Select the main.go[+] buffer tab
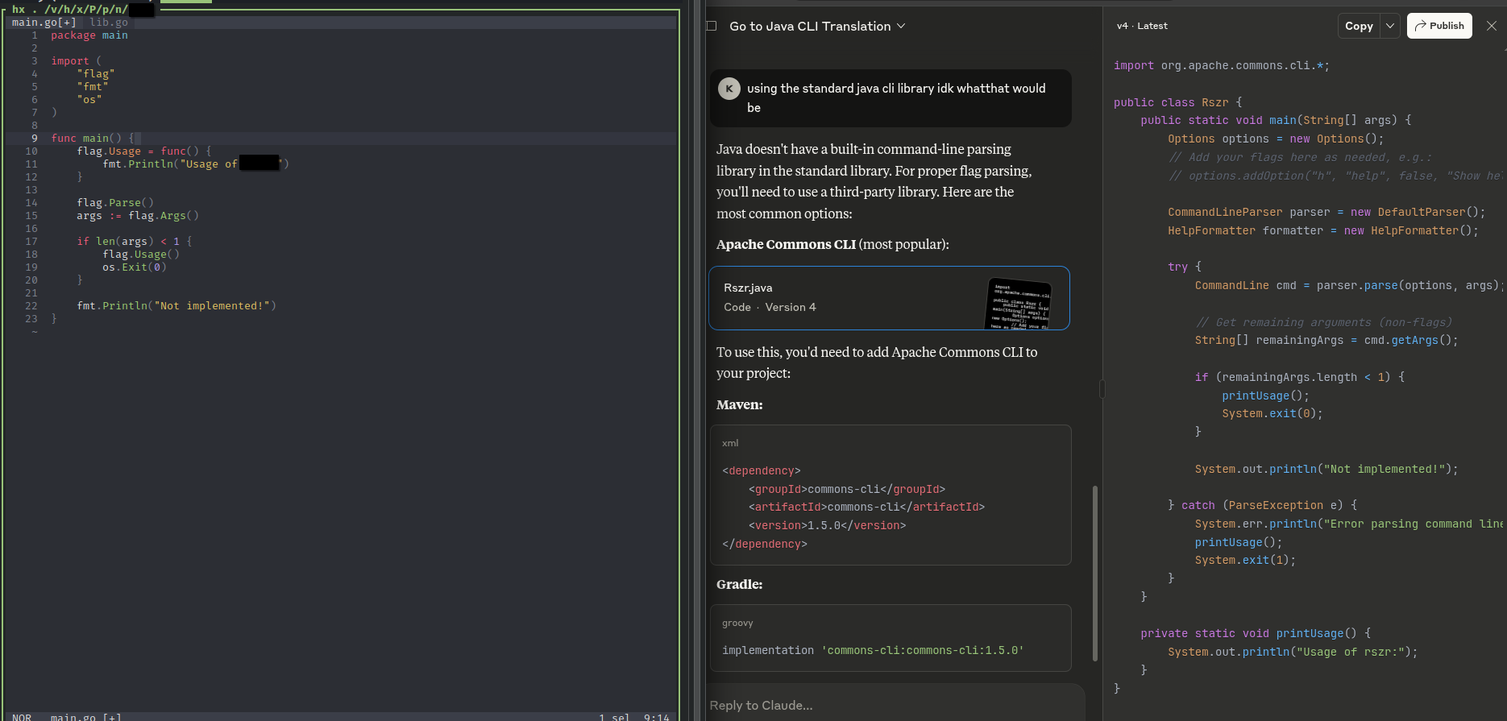This screenshot has height=721, width=1507. (x=44, y=23)
